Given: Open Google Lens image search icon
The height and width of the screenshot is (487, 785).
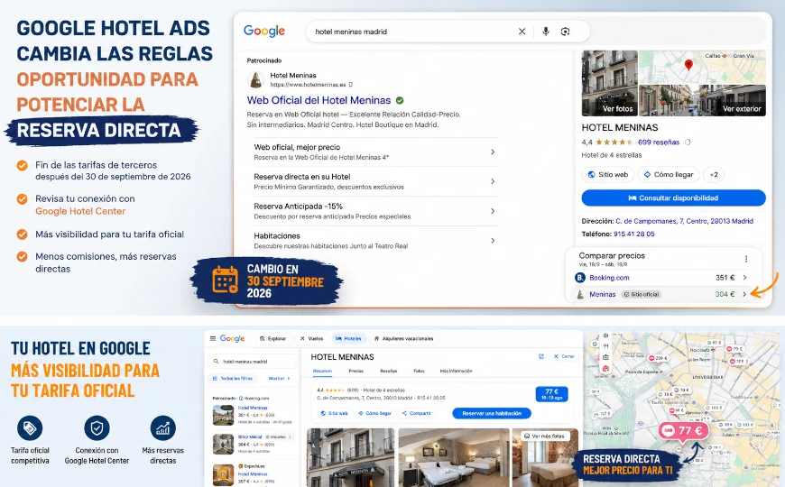Looking at the screenshot, I should tap(565, 32).
